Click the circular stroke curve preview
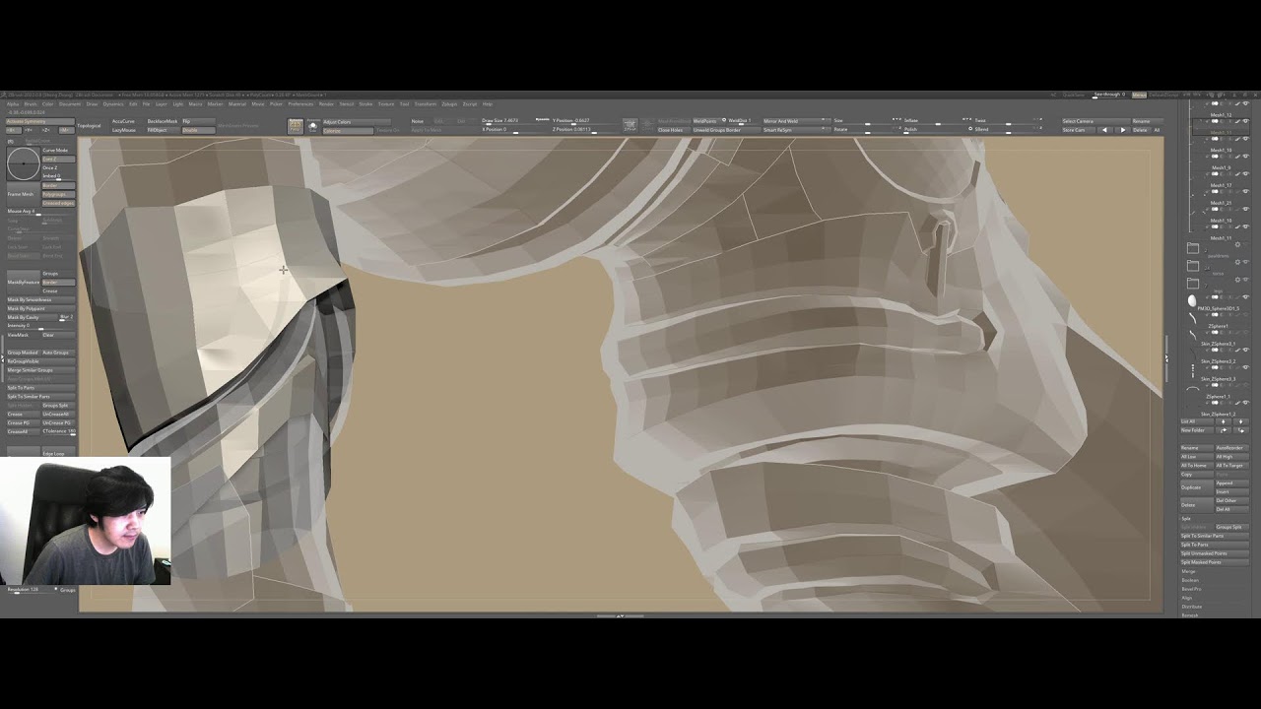 [x=24, y=163]
